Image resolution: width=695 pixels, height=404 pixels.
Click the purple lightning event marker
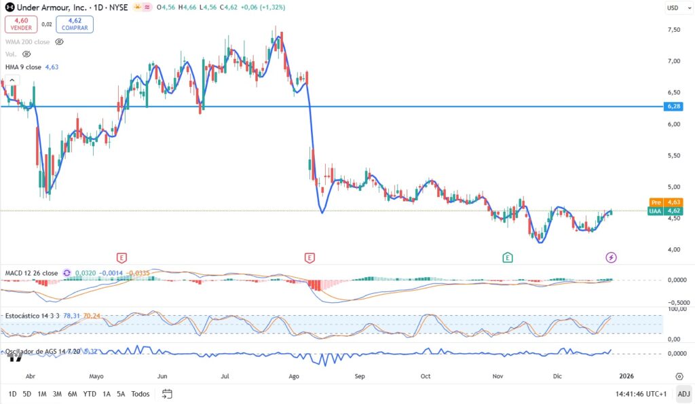(611, 257)
